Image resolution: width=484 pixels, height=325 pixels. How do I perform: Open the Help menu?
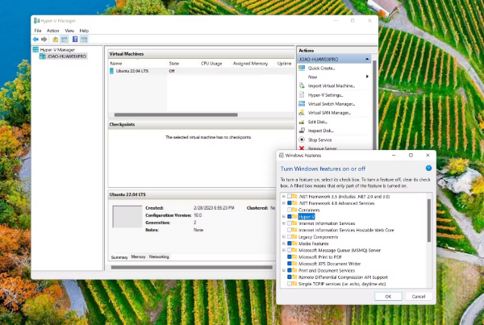point(84,31)
